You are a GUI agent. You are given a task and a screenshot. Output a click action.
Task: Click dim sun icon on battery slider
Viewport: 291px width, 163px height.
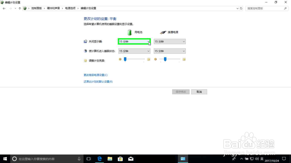point(120,59)
